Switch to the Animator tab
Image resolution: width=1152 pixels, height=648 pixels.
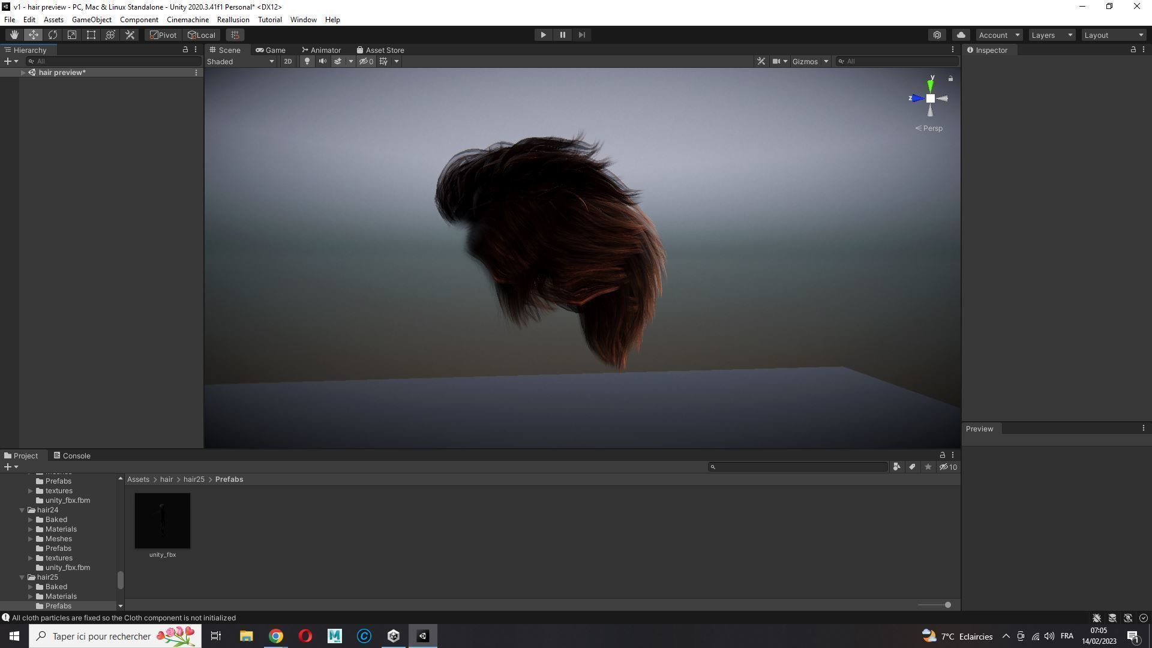tap(322, 50)
